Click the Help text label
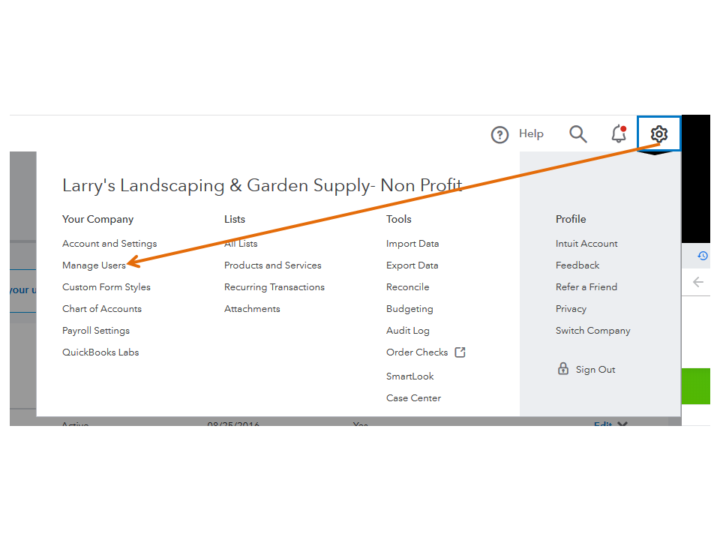This screenshot has height=540, width=720. (x=531, y=133)
